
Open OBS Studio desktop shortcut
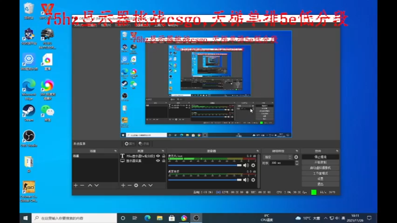(x=29, y=139)
